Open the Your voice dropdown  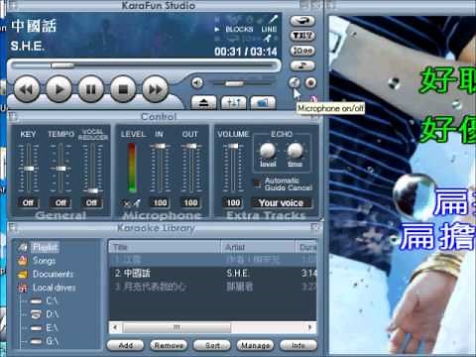(x=282, y=202)
